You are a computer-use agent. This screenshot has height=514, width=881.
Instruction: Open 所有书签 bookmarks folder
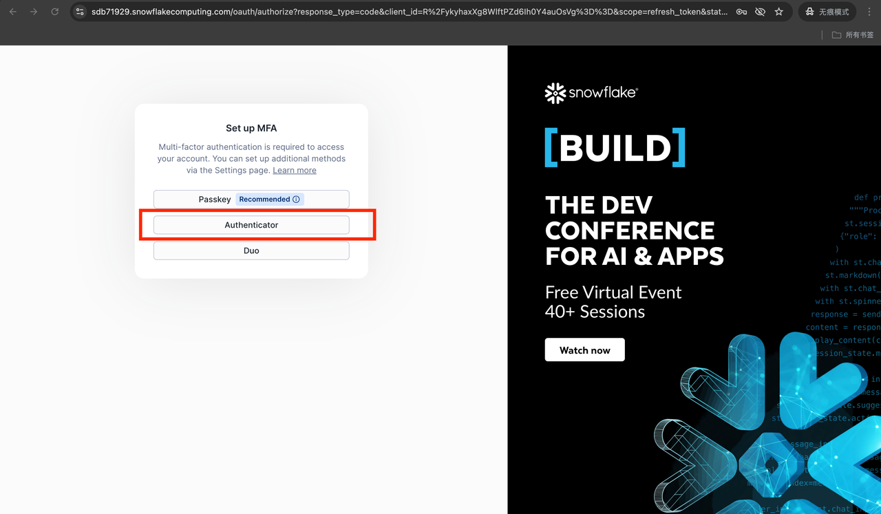point(853,35)
